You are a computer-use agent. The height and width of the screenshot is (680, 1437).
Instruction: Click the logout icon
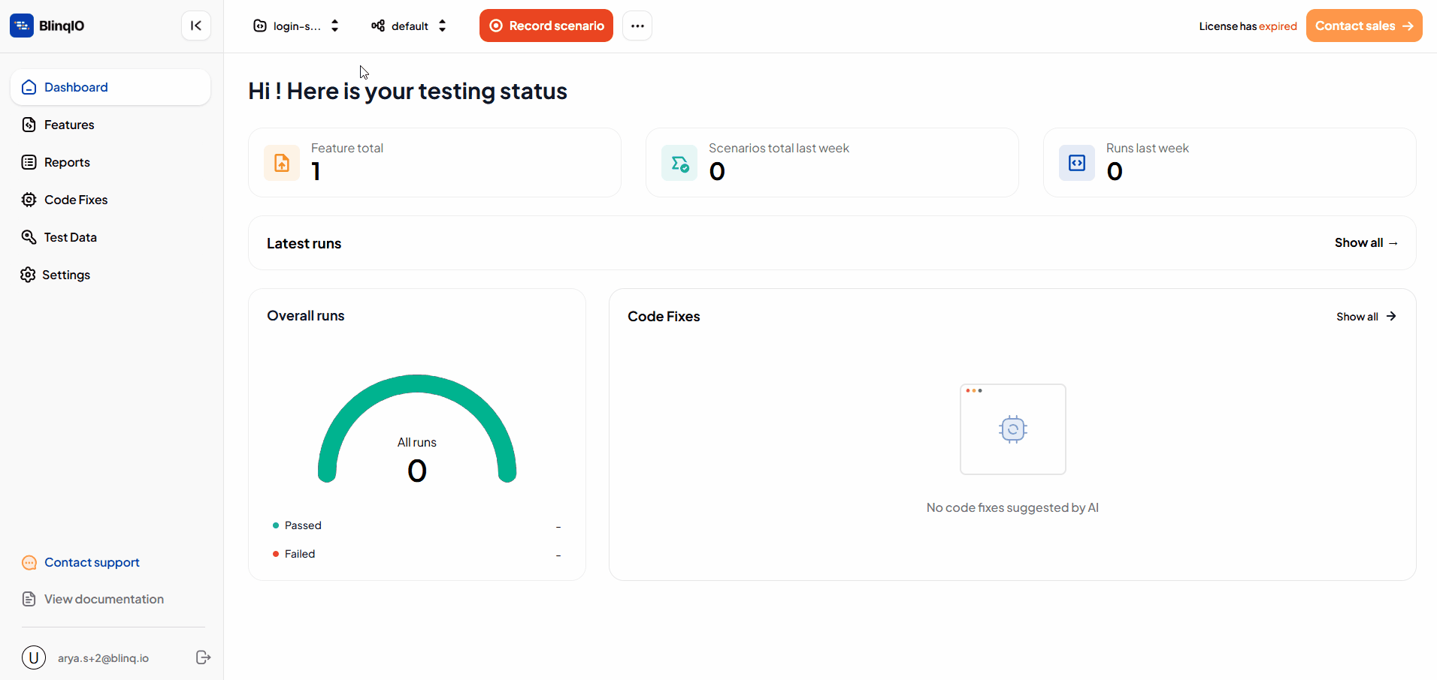click(203, 657)
